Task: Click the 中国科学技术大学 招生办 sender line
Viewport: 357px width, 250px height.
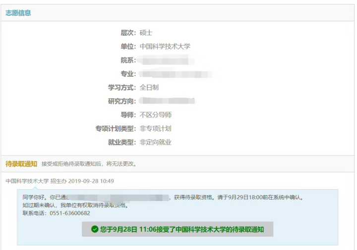Action: click(x=36, y=181)
